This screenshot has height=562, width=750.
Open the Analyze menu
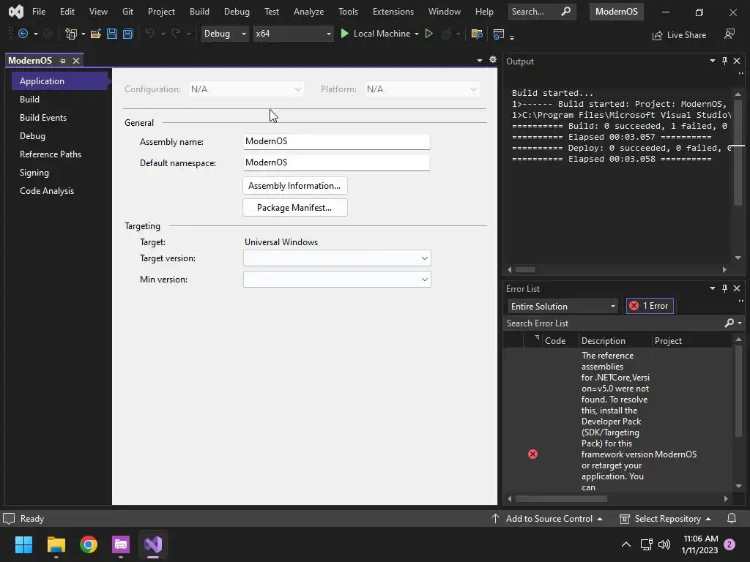click(308, 12)
